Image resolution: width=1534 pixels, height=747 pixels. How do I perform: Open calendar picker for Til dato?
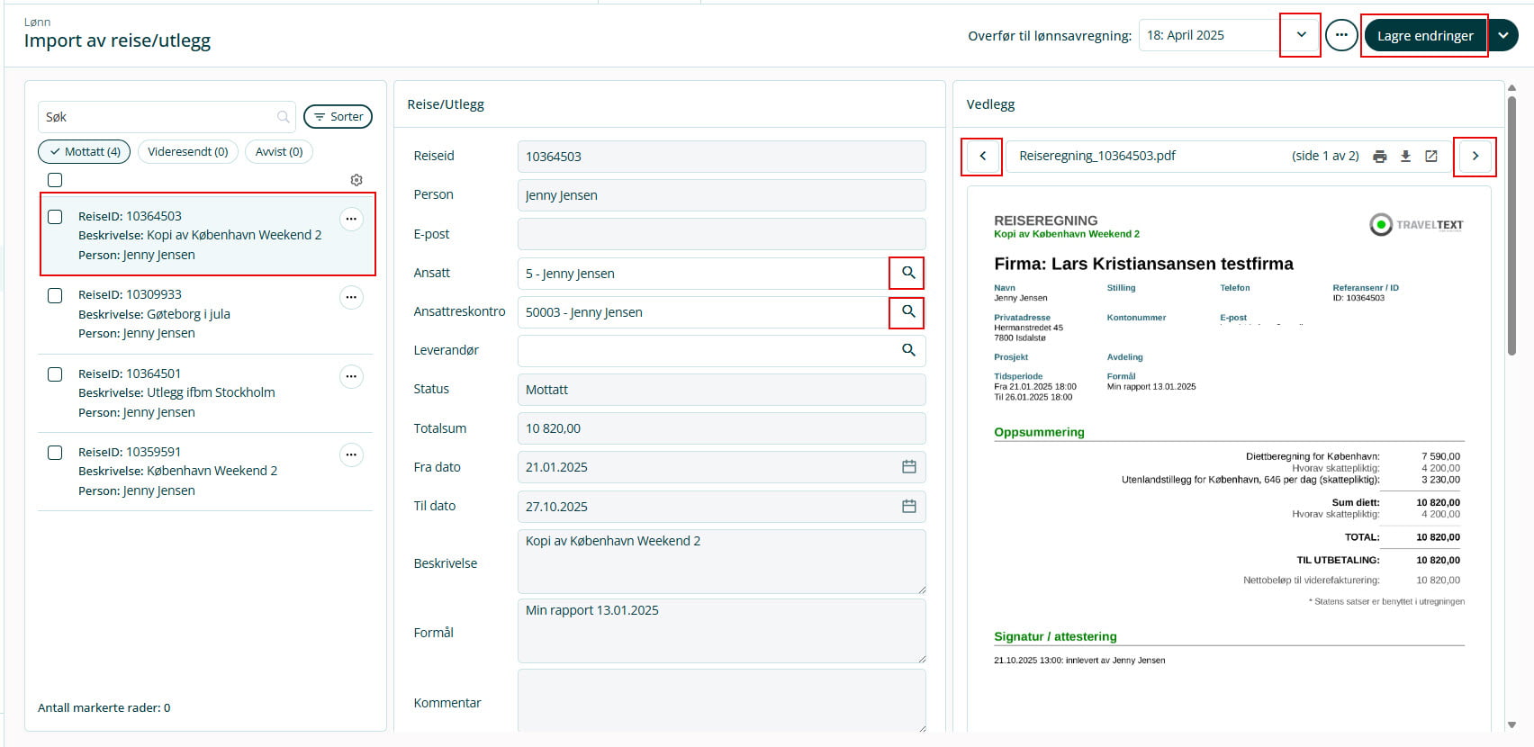pos(908,507)
